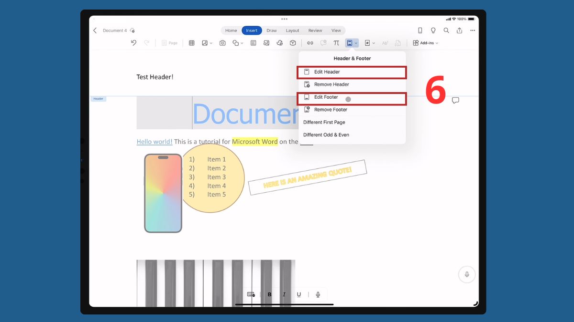Expand the Page Number dropdown arrow

(x=374, y=43)
